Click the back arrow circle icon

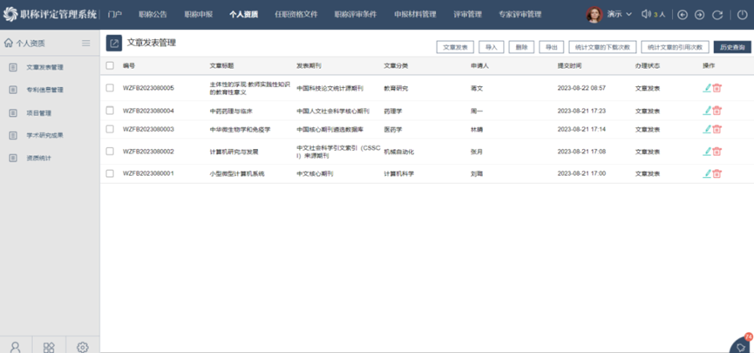683,15
